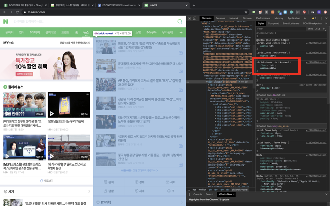The image size is (330, 206).
Task: Close the DevTools panel with the X
Action: [326, 18]
